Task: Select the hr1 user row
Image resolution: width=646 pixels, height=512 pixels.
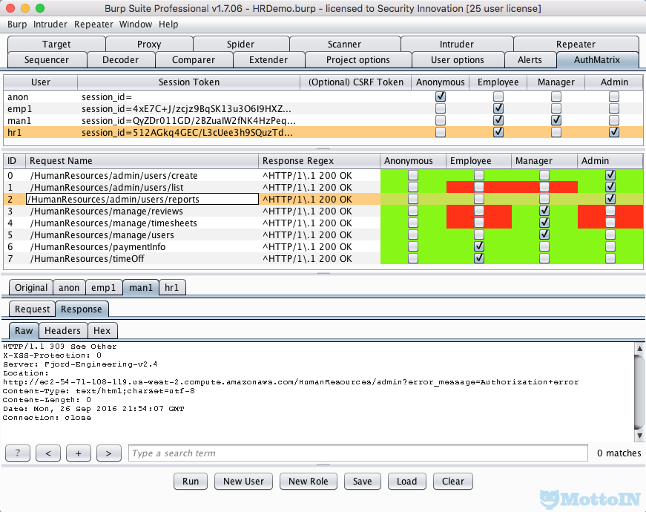Action: click(323, 132)
